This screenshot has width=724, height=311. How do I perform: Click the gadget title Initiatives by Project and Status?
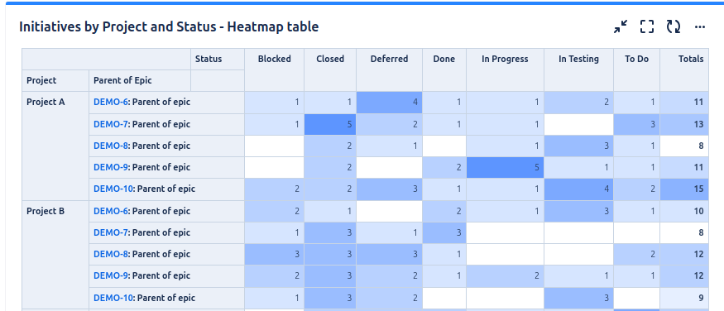tap(169, 26)
